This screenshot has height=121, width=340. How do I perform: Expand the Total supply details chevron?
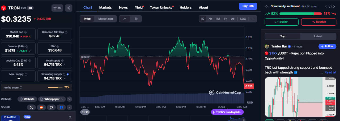(x=64, y=65)
